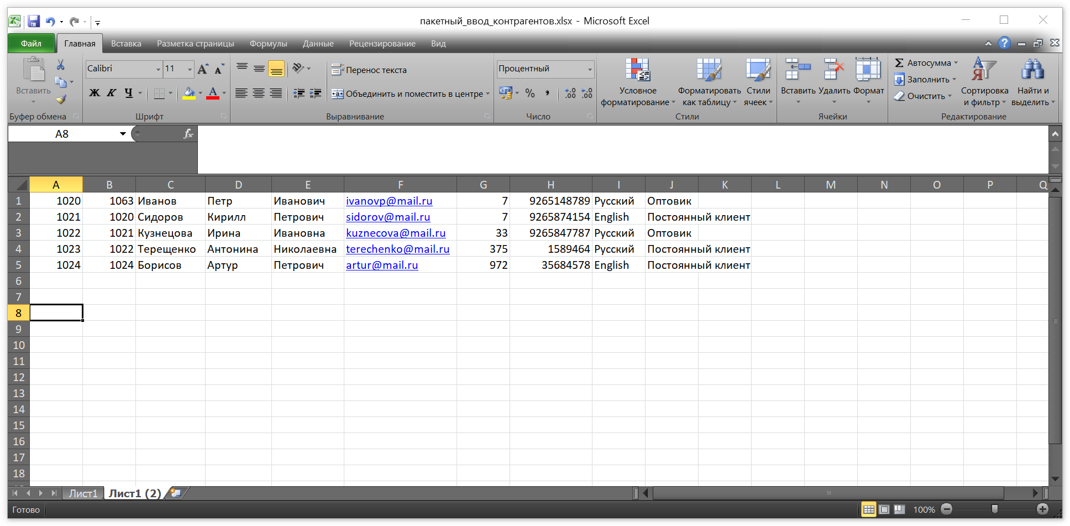Click the cell borders icon

tap(159, 93)
